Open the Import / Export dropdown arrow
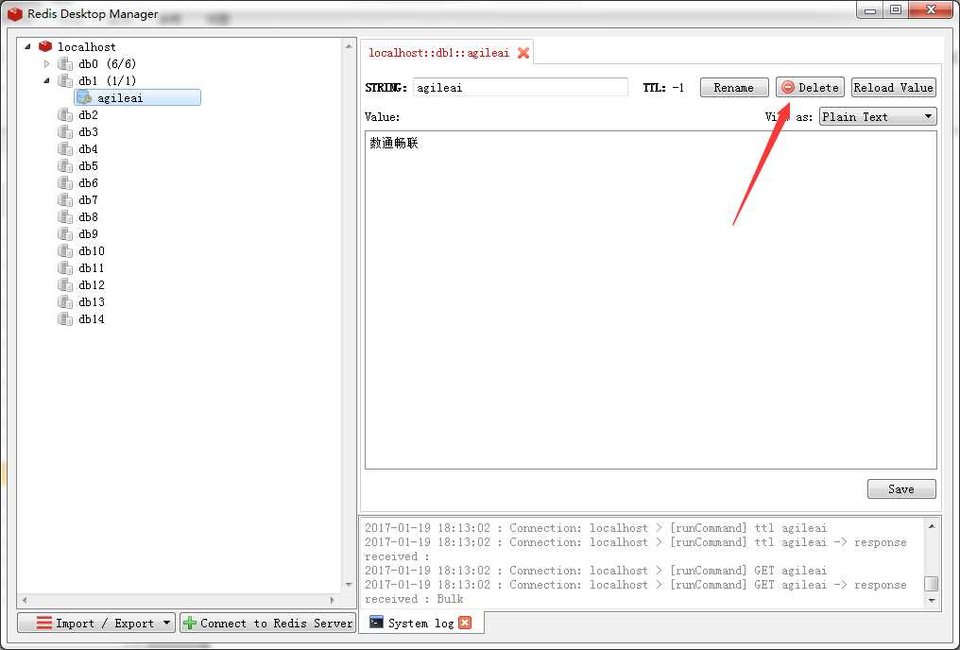Screen dimensions: 960x650 (x=166, y=623)
